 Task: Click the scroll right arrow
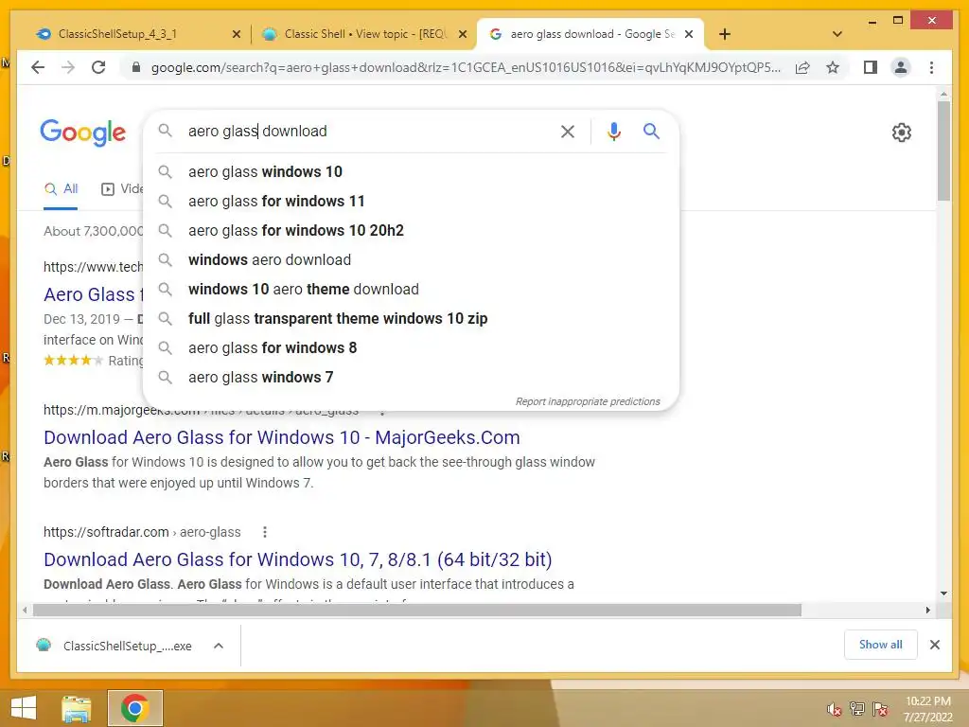[927, 611]
